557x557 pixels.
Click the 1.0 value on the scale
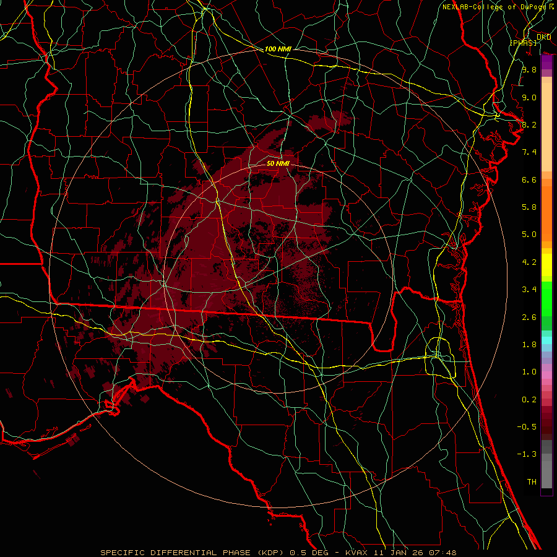pyautogui.click(x=529, y=372)
